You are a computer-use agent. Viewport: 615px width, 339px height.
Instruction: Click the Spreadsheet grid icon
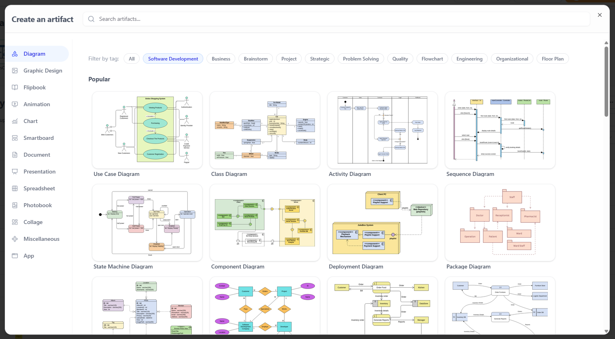click(15, 188)
